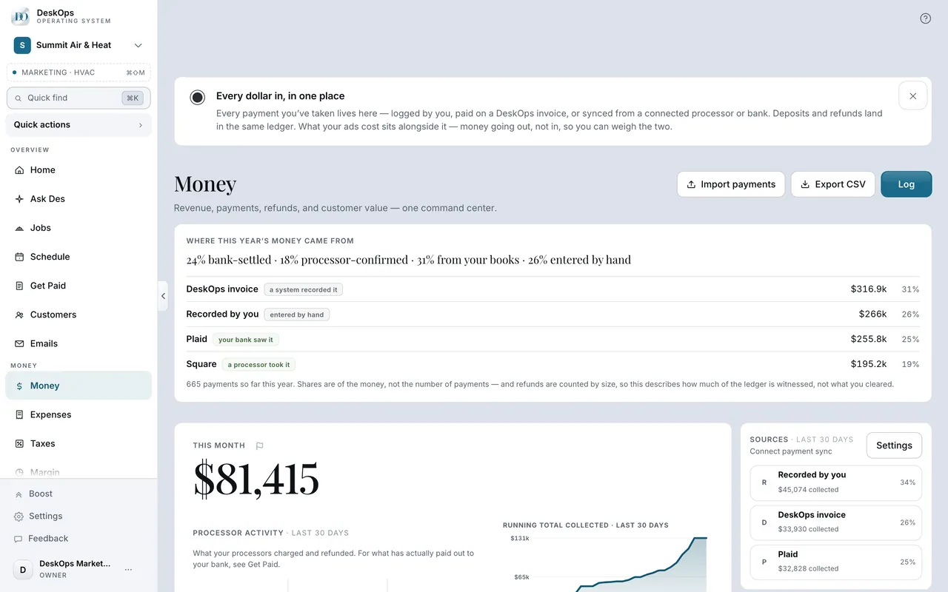Click the DeskOps invoice card $33,930 collected
This screenshot has width=948, height=592.
tap(835, 522)
